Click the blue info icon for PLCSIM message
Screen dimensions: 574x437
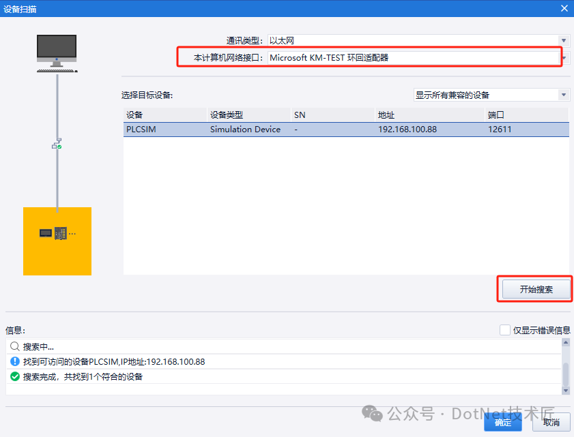(x=14, y=361)
